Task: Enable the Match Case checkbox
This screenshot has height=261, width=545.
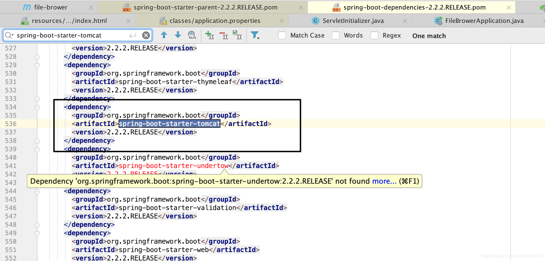Action: 282,35
